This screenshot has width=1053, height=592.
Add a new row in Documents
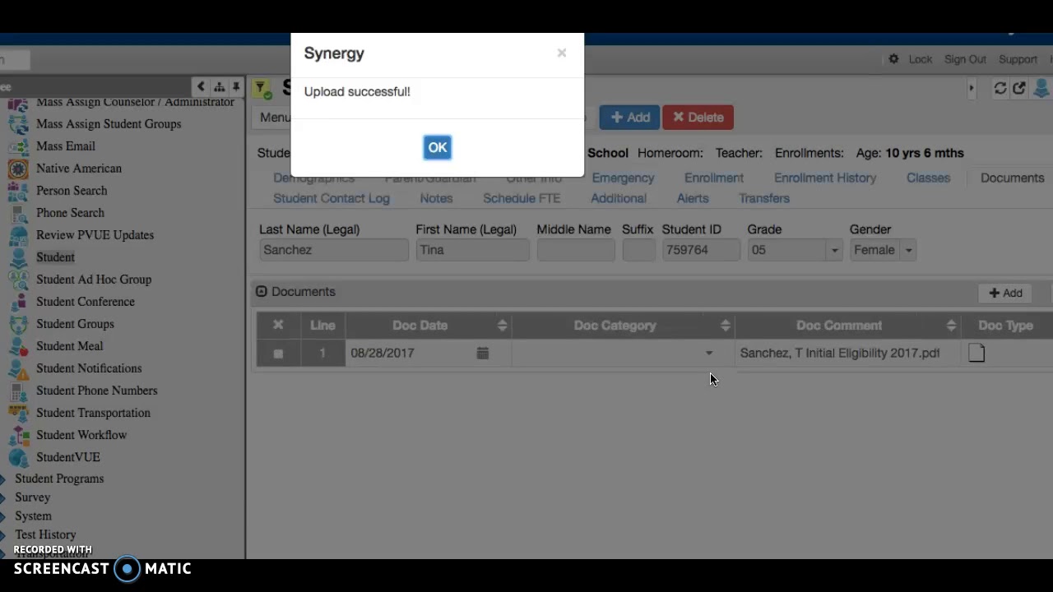coord(1005,293)
